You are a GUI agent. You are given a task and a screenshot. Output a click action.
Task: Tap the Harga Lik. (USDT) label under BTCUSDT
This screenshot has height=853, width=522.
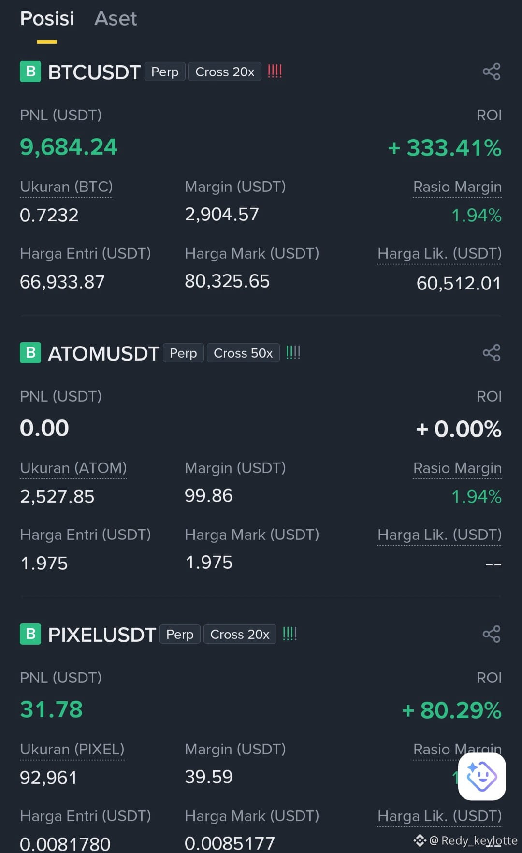point(439,254)
